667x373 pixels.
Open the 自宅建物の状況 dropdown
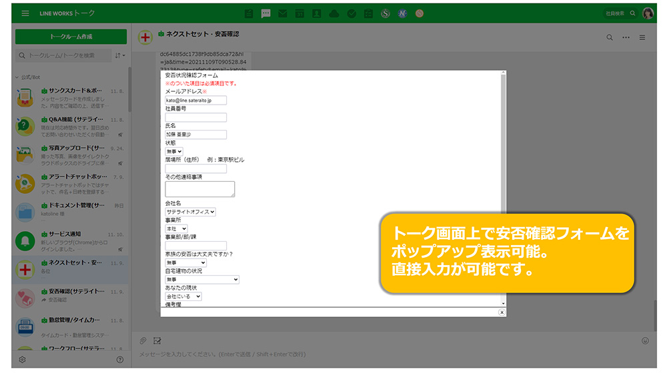[202, 280]
